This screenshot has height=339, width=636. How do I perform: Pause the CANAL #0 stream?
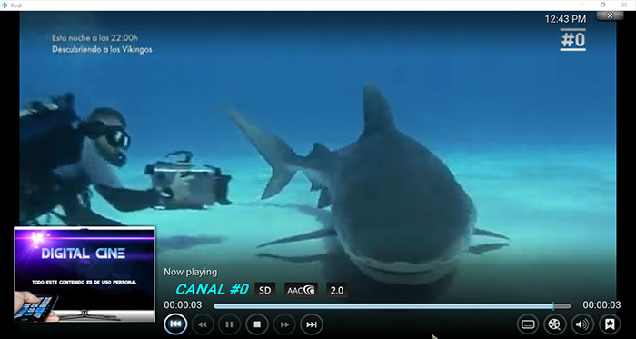[x=230, y=324]
